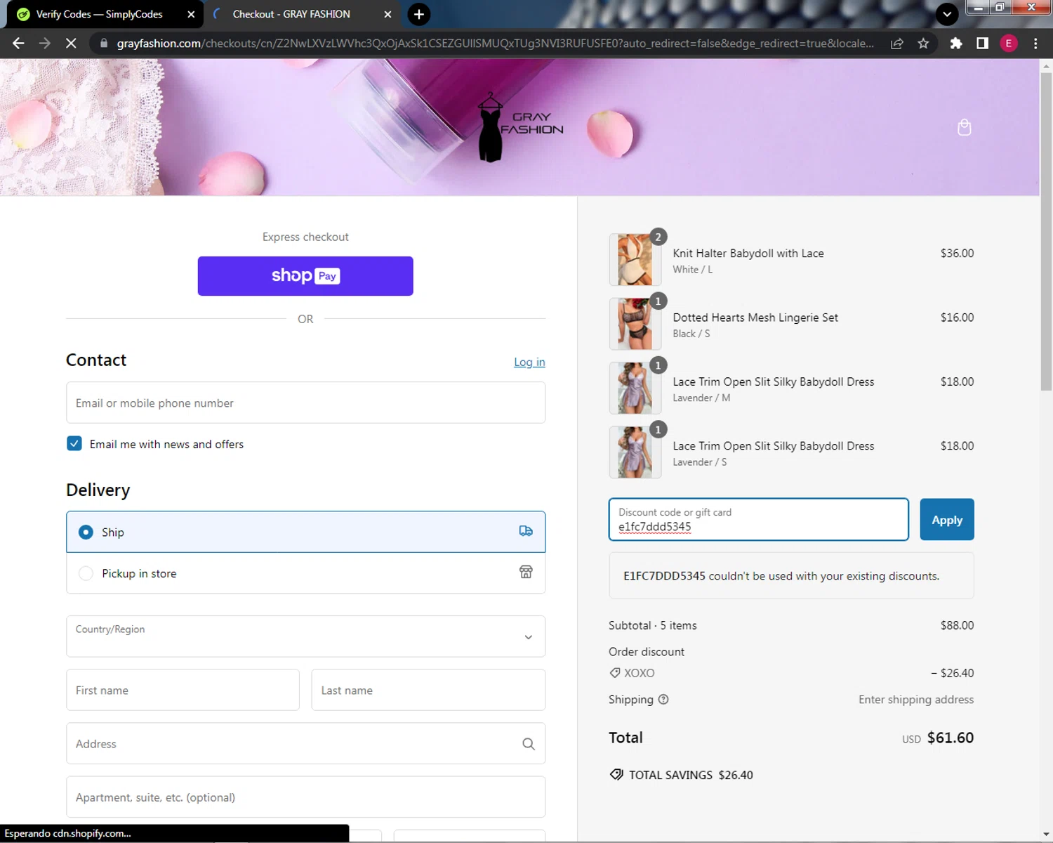The image size is (1053, 843).
Task: Toggle the browser side panel icon
Action: tap(983, 44)
